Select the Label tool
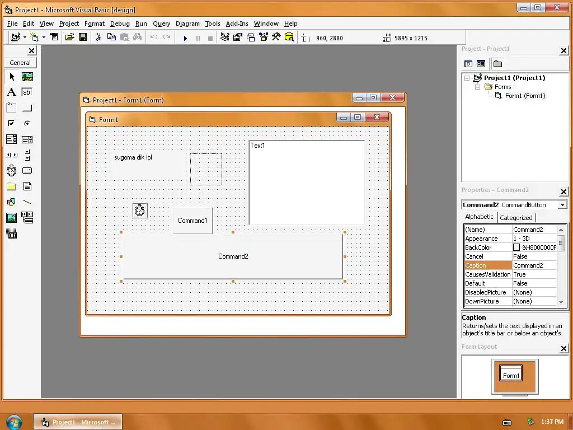 click(x=12, y=92)
